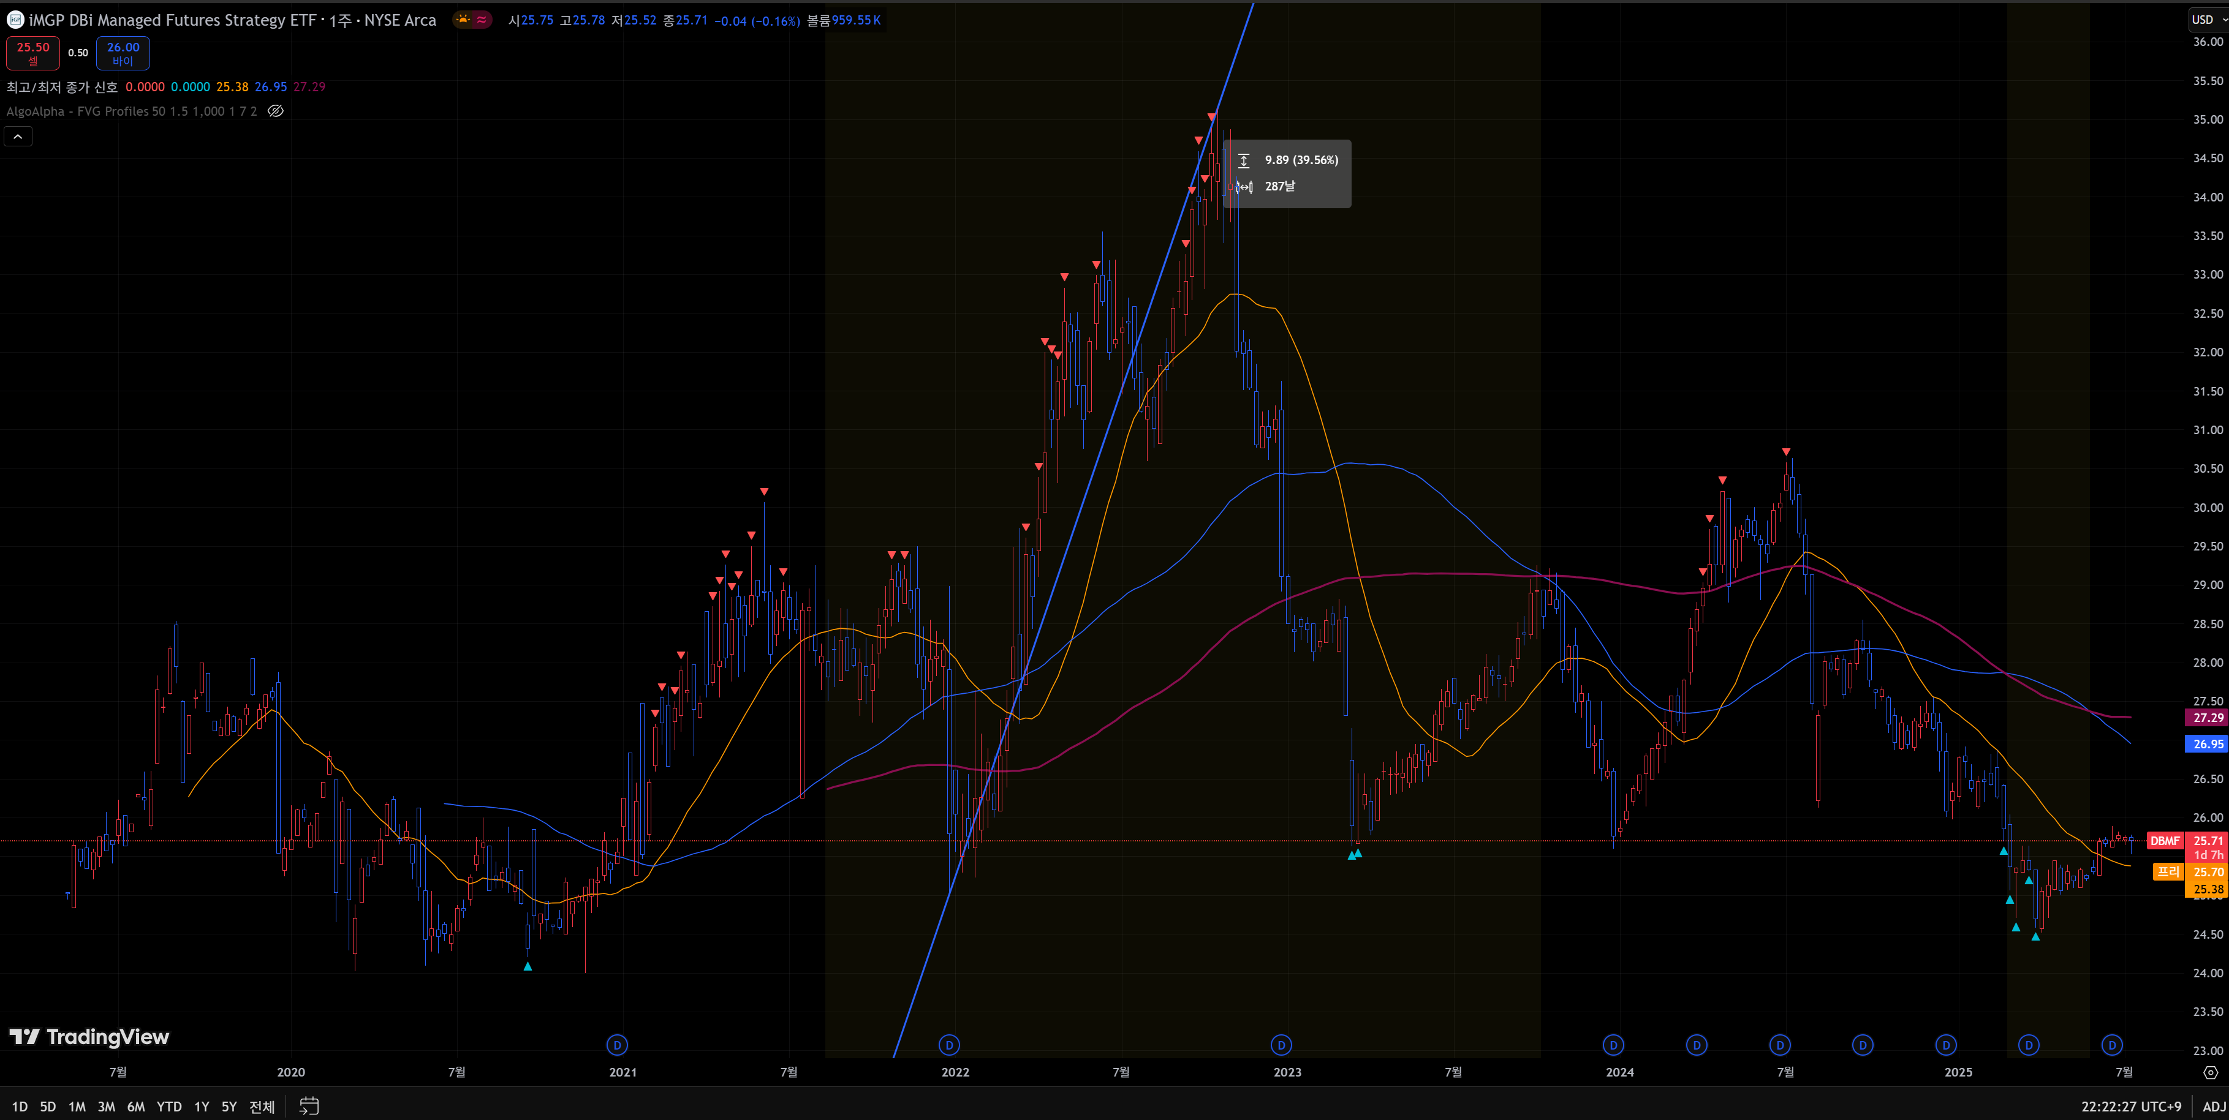Screen dimensions: 2229x1120
Task: Collapse the indicator legend with chevron
Action: 18,137
